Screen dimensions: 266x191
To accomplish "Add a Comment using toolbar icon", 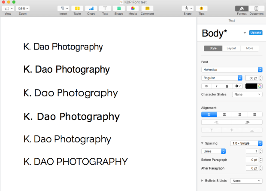I will [x=147, y=8].
